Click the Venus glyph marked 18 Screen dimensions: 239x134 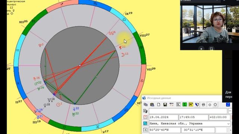coord(45,105)
